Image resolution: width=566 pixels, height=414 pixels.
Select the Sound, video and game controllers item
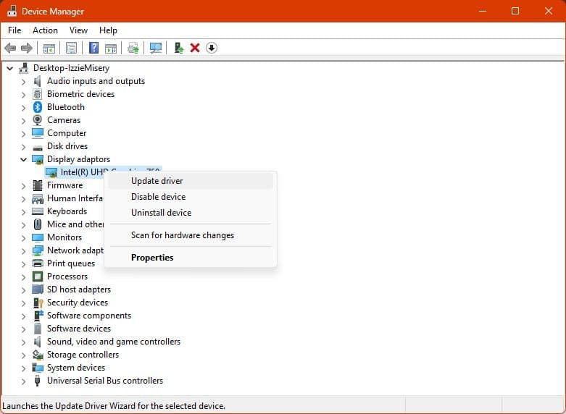(x=113, y=342)
